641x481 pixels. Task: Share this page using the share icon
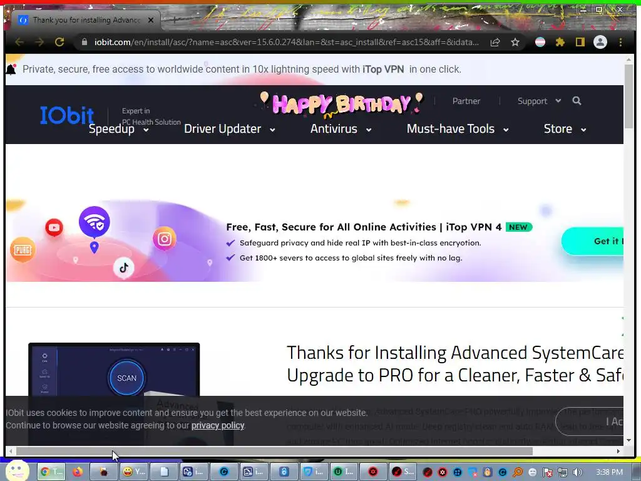click(495, 42)
